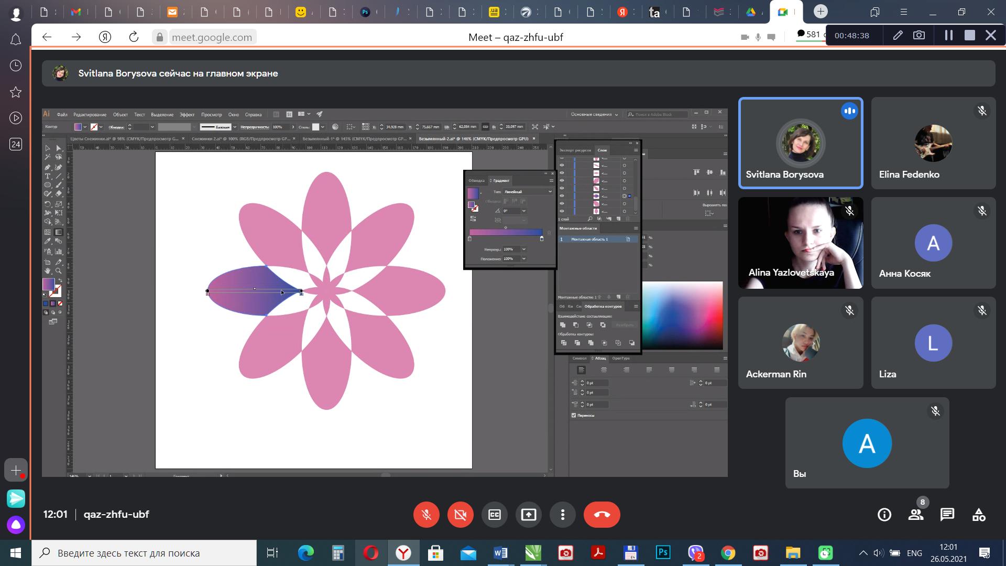Switch to the Google Drive browser tab

point(751,12)
